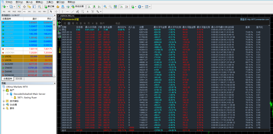This screenshot has width=273, height=134.
Task: Select the M15 timeframe
Action: pos(14,11)
